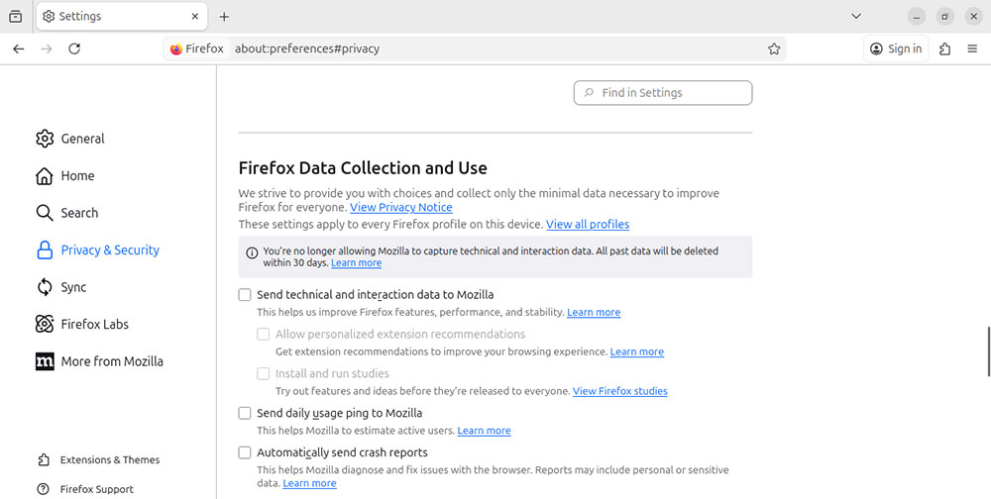
Task: Click the info icon in data notice
Action: point(252,252)
